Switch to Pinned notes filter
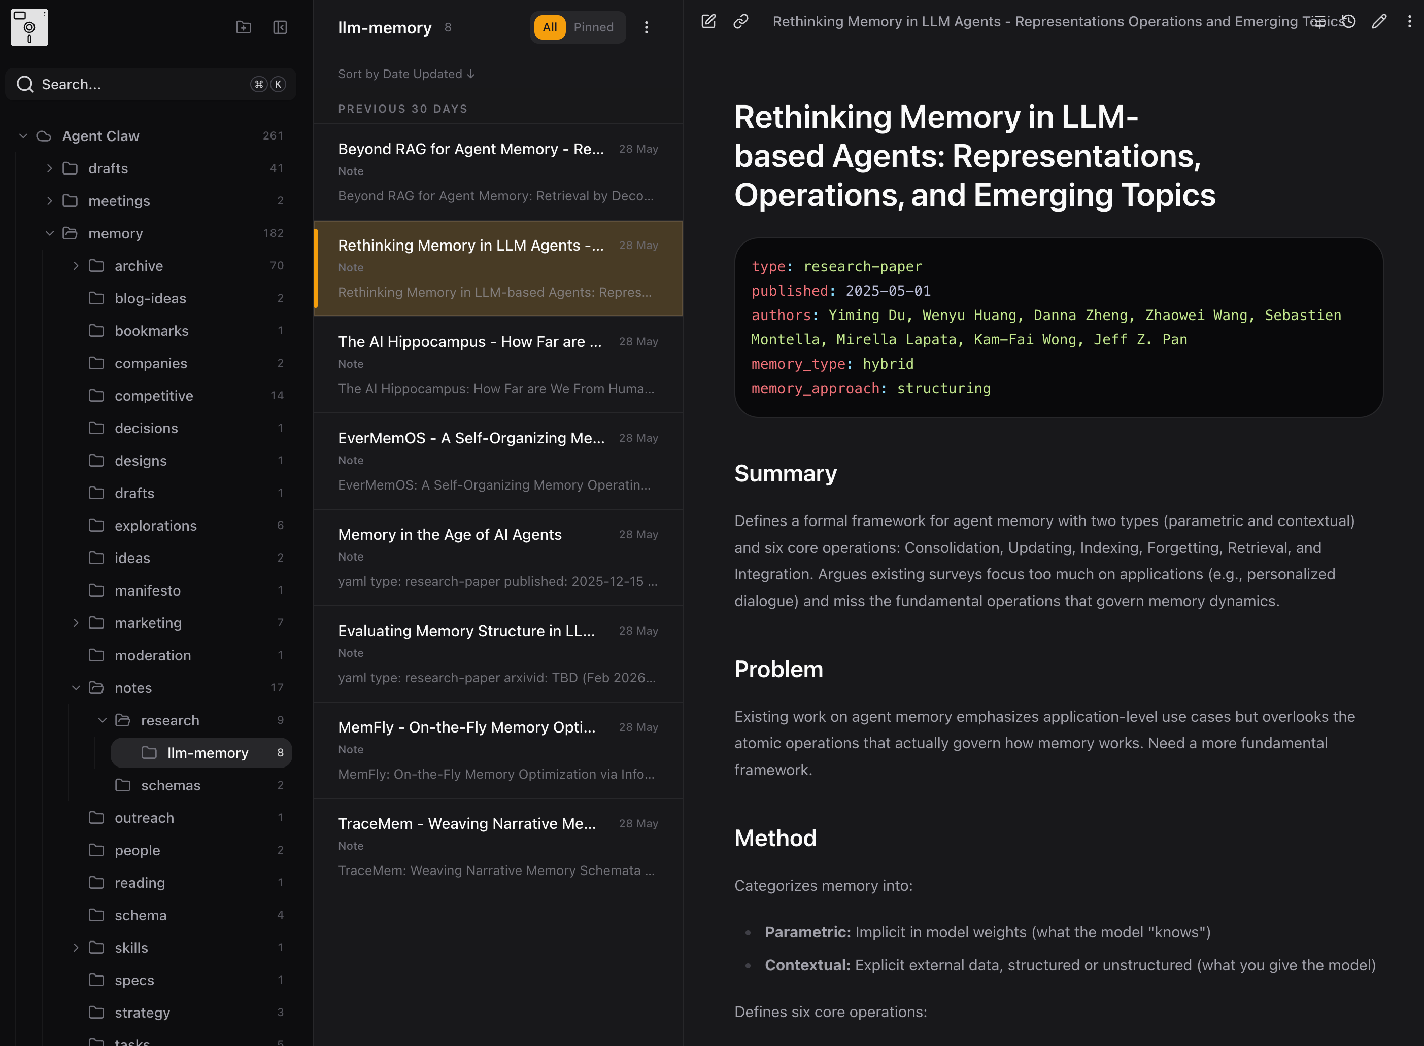Screen dimensions: 1424x1046 (594, 27)
